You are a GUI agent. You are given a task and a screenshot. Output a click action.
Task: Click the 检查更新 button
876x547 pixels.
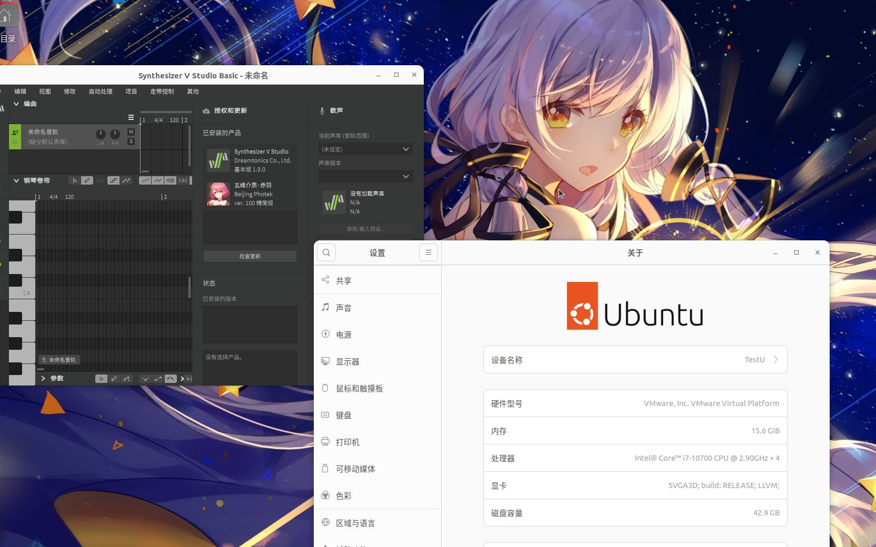coord(250,256)
